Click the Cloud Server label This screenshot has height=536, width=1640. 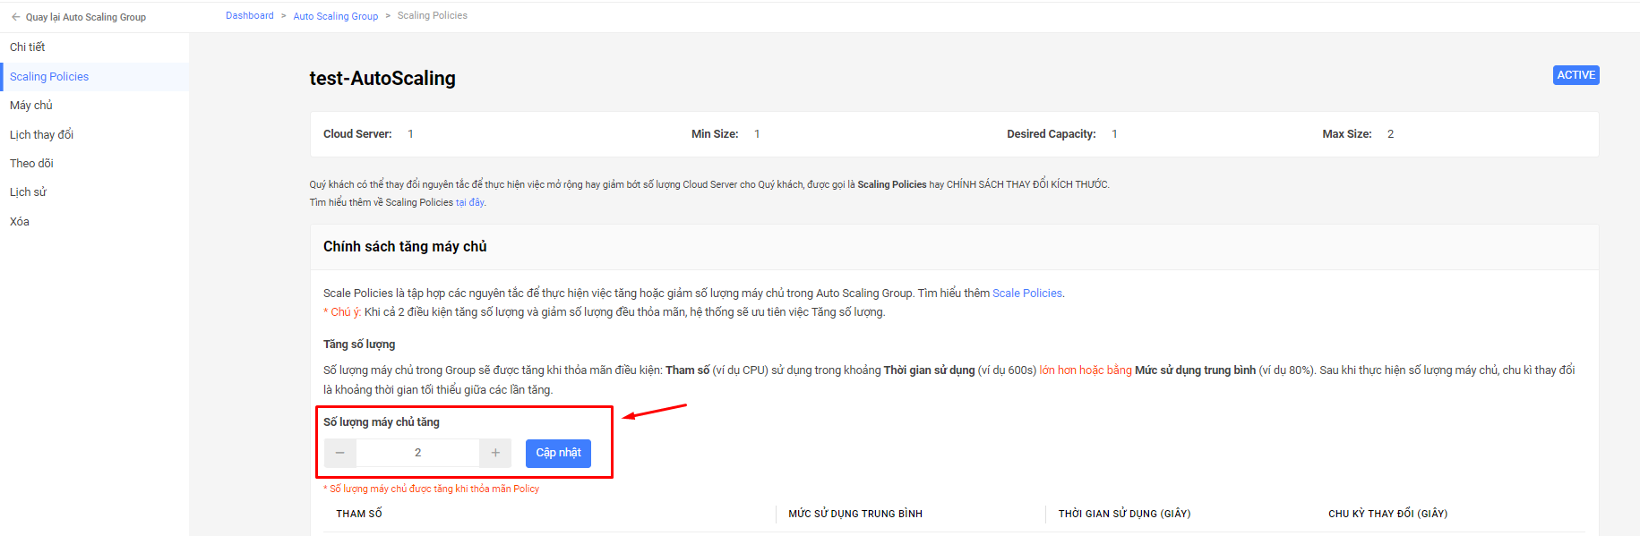coord(357,134)
